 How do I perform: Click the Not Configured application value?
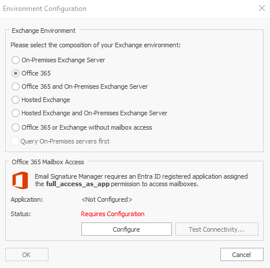coord(107,199)
